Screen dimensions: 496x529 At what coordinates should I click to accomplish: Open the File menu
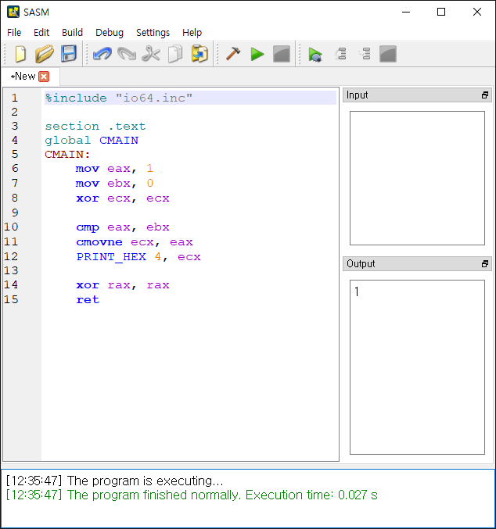point(14,32)
